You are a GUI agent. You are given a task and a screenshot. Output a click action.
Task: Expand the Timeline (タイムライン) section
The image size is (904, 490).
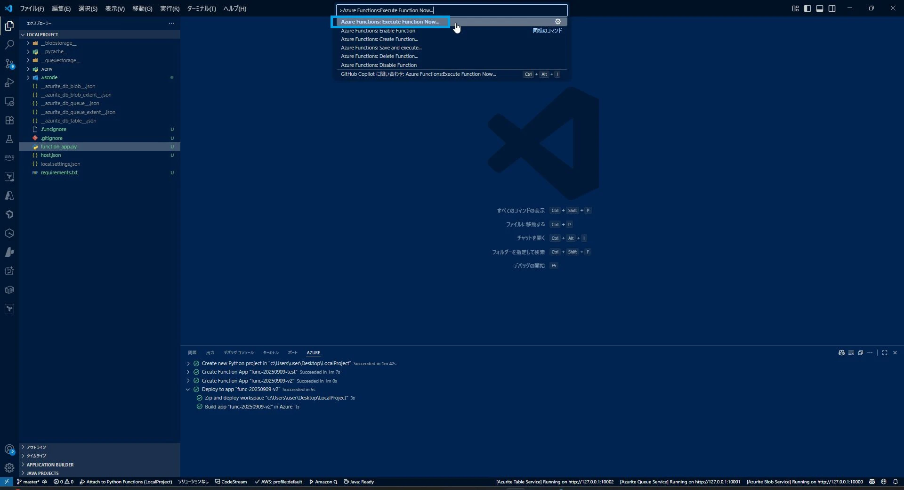coord(100,456)
